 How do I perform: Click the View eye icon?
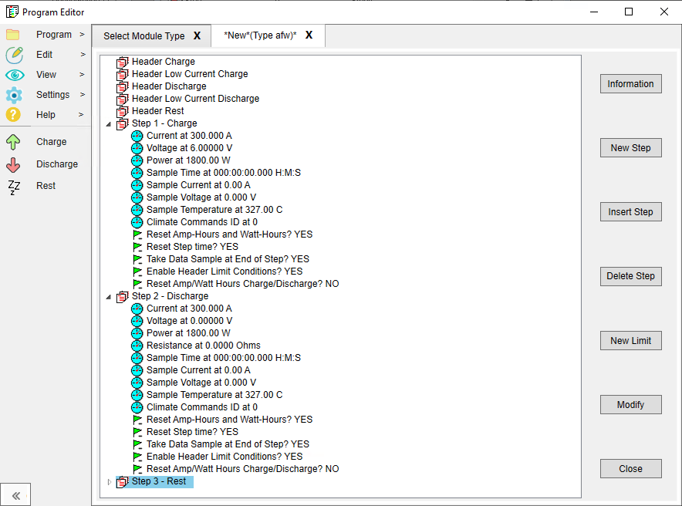tap(14, 75)
